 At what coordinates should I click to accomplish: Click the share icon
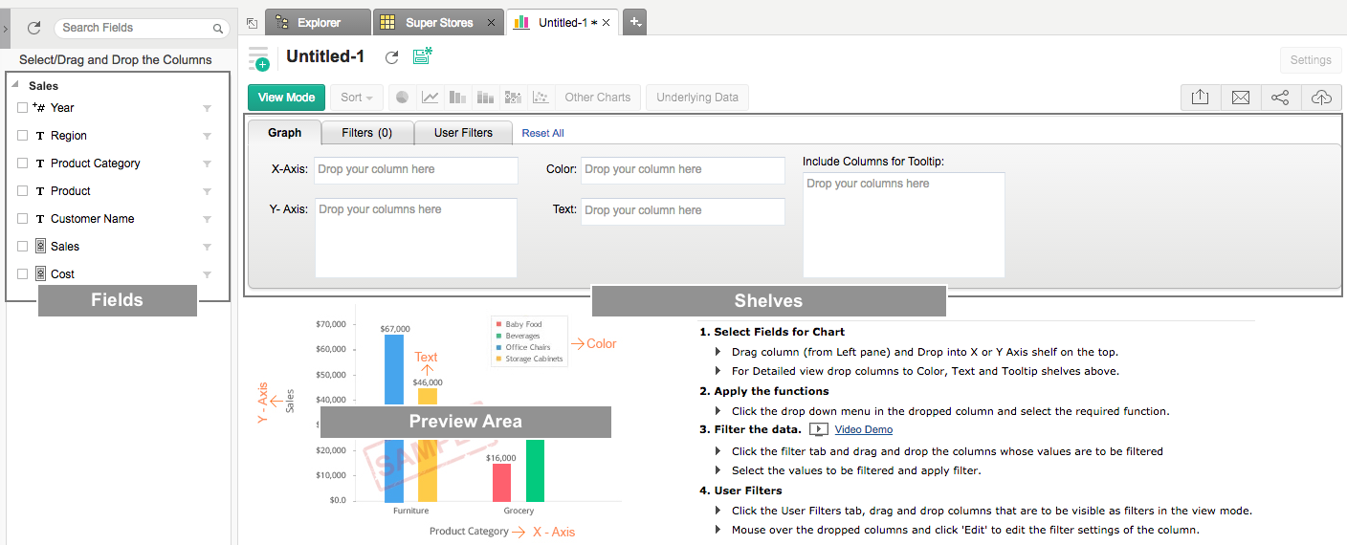click(x=1280, y=98)
